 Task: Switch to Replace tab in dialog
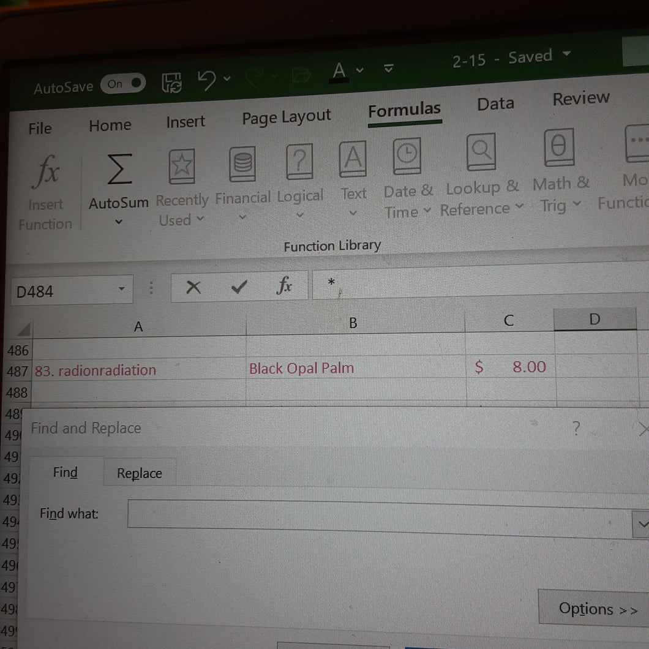pos(140,473)
